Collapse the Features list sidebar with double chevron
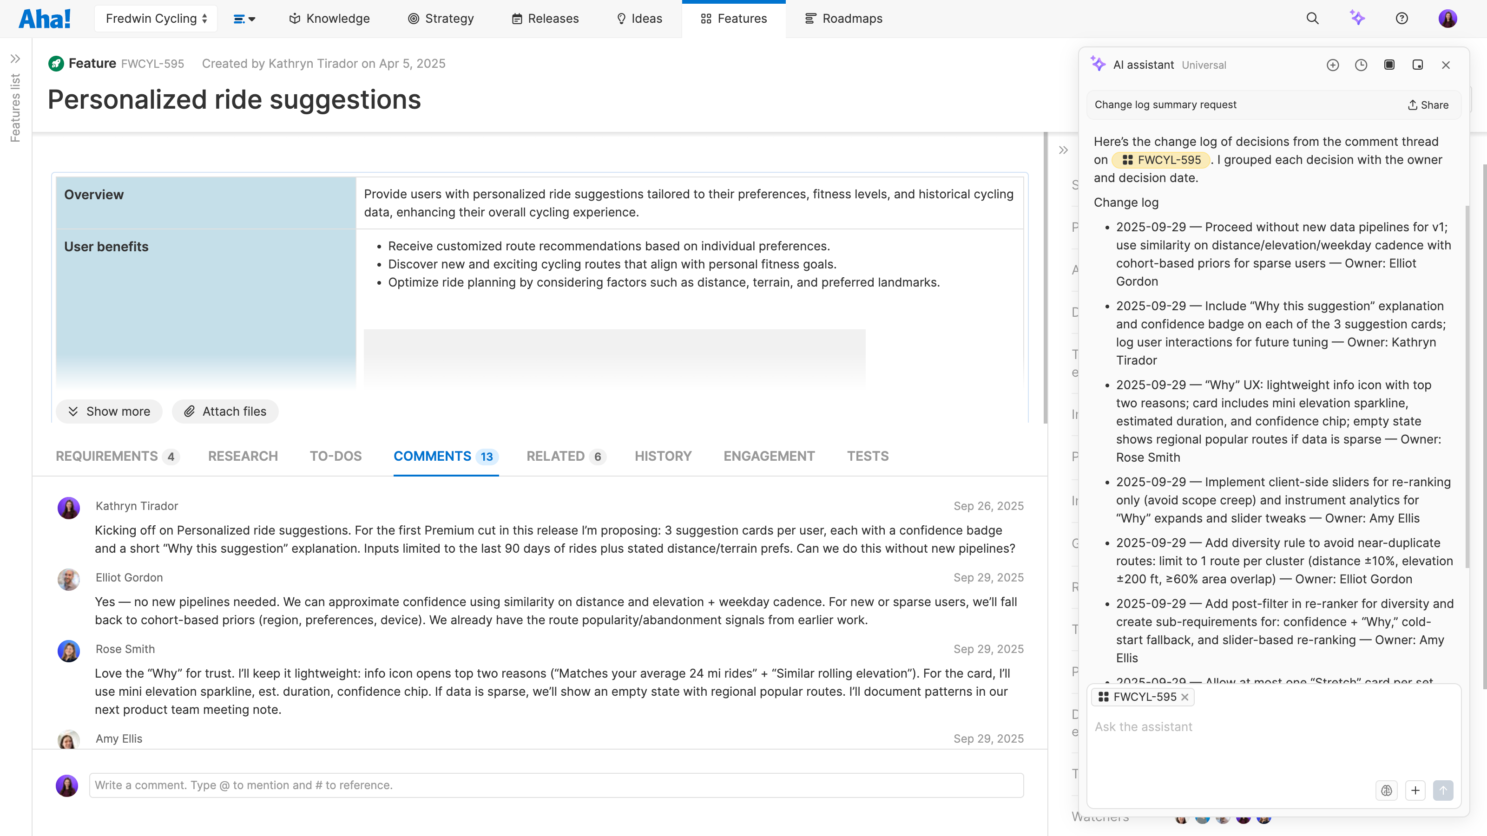1487x836 pixels. click(x=15, y=58)
